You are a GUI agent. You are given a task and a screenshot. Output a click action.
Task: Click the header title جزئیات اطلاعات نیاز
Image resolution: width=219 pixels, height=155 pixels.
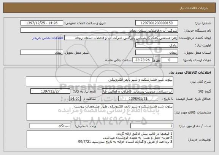click(x=194, y=8)
